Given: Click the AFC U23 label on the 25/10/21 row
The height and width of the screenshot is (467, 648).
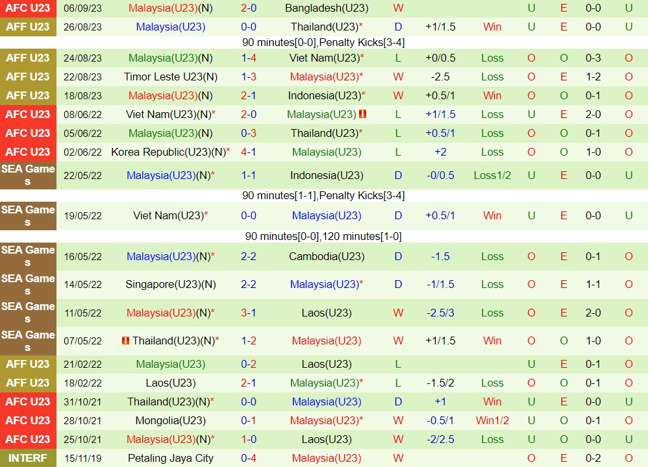Looking at the screenshot, I should [28, 439].
